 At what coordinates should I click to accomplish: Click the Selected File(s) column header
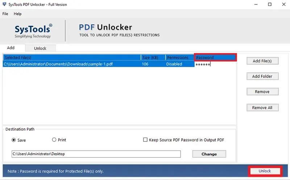tap(72, 57)
